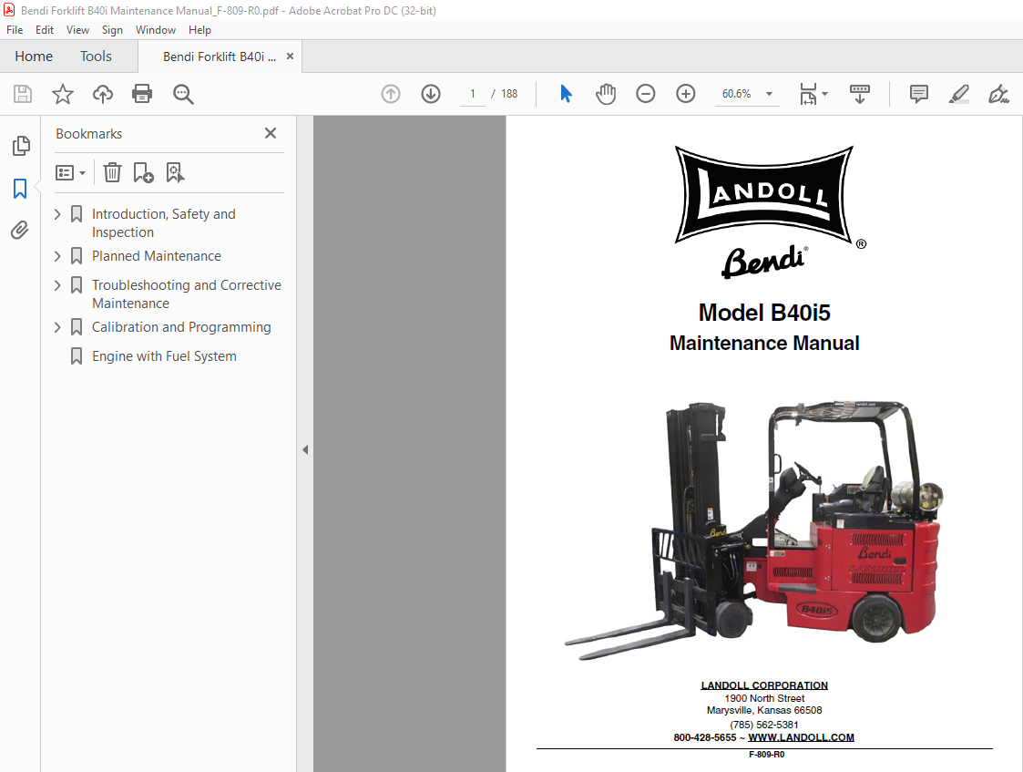Image resolution: width=1023 pixels, height=772 pixels.
Task: Open the Sign menu
Action: (112, 30)
